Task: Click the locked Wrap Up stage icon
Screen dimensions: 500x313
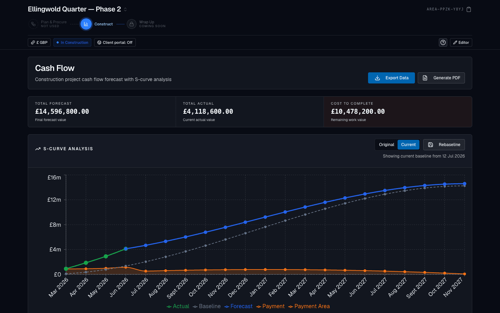Action: (x=132, y=24)
